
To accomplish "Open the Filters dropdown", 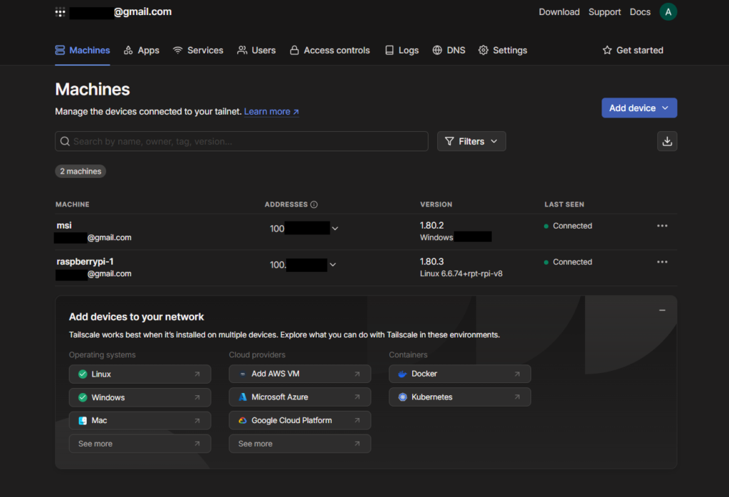I will coord(471,142).
